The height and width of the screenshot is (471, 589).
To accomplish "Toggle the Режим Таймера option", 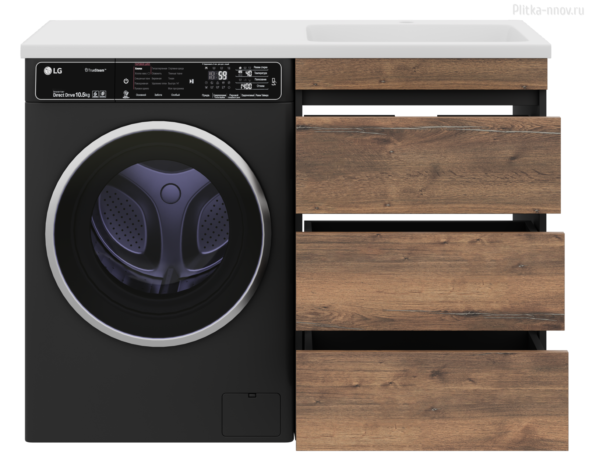I will pyautogui.click(x=262, y=96).
